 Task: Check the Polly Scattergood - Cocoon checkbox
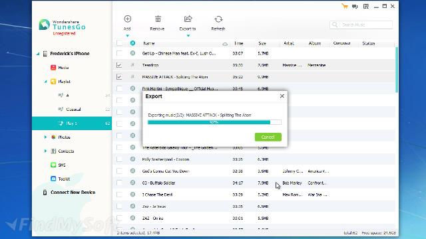coord(119,159)
